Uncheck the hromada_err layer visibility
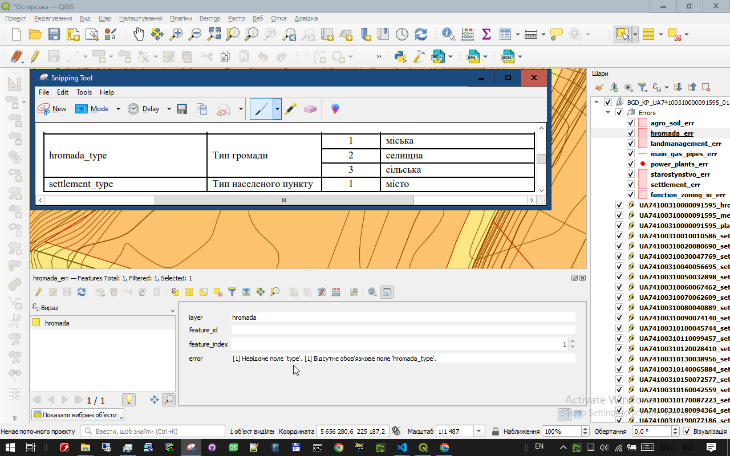This screenshot has width=730, height=456. point(630,133)
